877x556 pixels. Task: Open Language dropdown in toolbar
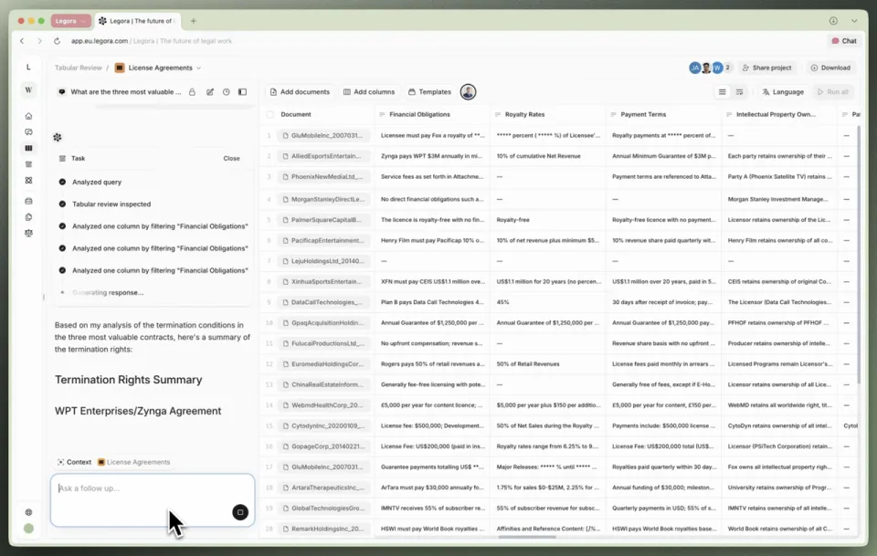coord(783,92)
